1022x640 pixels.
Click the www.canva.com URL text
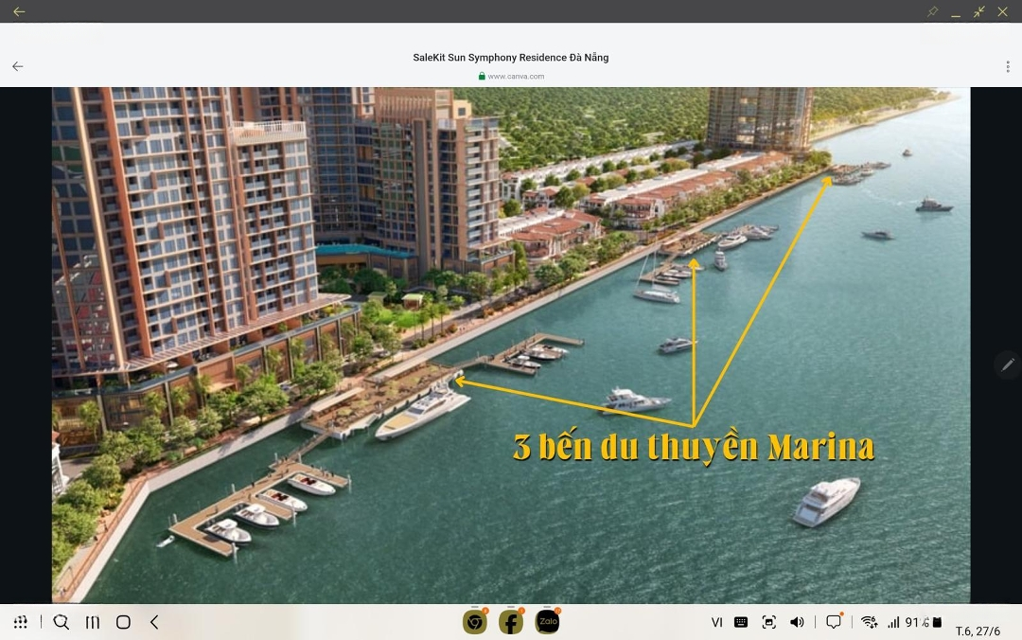pyautogui.click(x=516, y=77)
